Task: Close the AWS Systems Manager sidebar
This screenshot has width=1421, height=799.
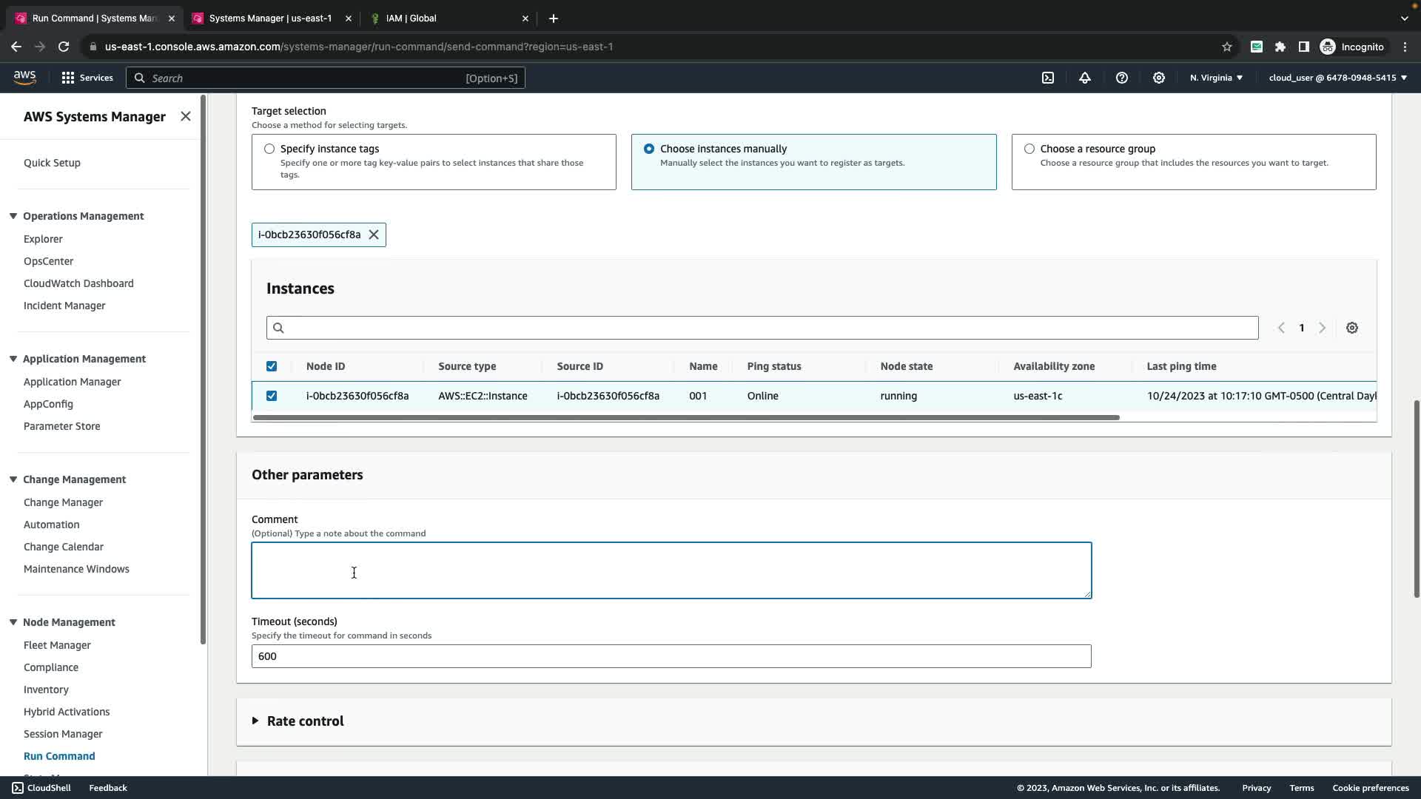Action: coord(186,116)
